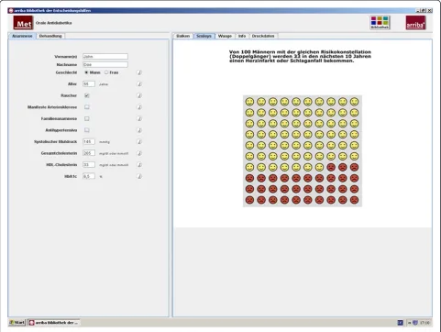The height and width of the screenshot is (332, 441).
Task: Uncheck the Raucher checkbox
Action: pyautogui.click(x=87, y=95)
